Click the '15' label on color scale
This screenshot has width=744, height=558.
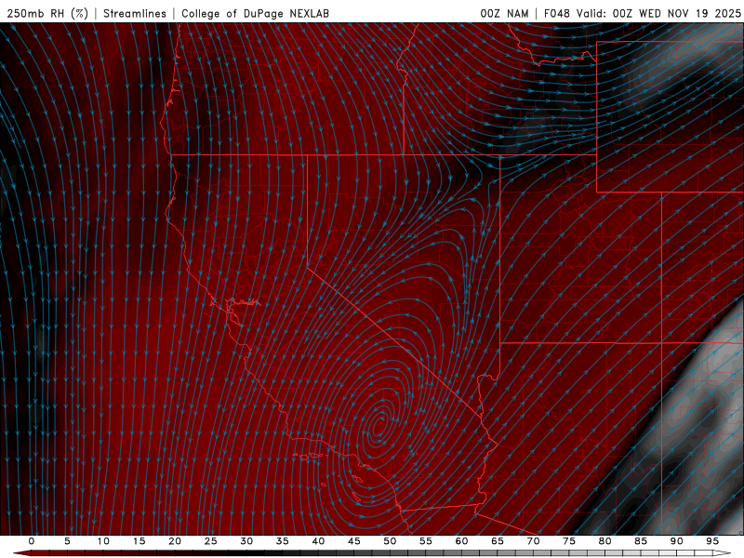click(139, 541)
